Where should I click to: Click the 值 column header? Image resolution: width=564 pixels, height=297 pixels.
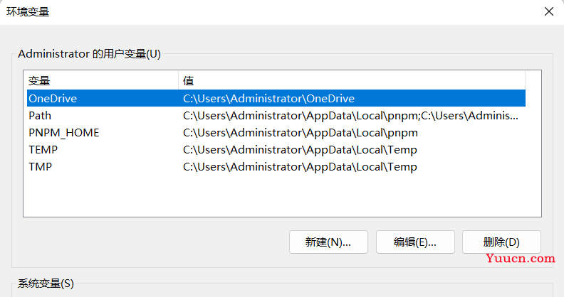352,81
